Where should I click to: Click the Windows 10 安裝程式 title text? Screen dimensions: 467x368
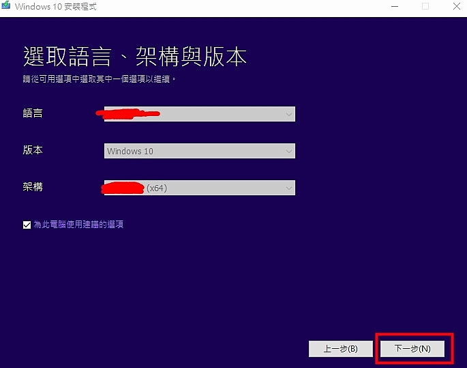(56, 7)
